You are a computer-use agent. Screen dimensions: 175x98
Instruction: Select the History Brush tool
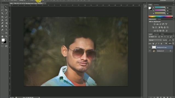pos(6,20)
